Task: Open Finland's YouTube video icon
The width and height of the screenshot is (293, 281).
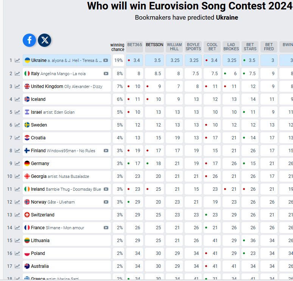Action: tap(106, 151)
